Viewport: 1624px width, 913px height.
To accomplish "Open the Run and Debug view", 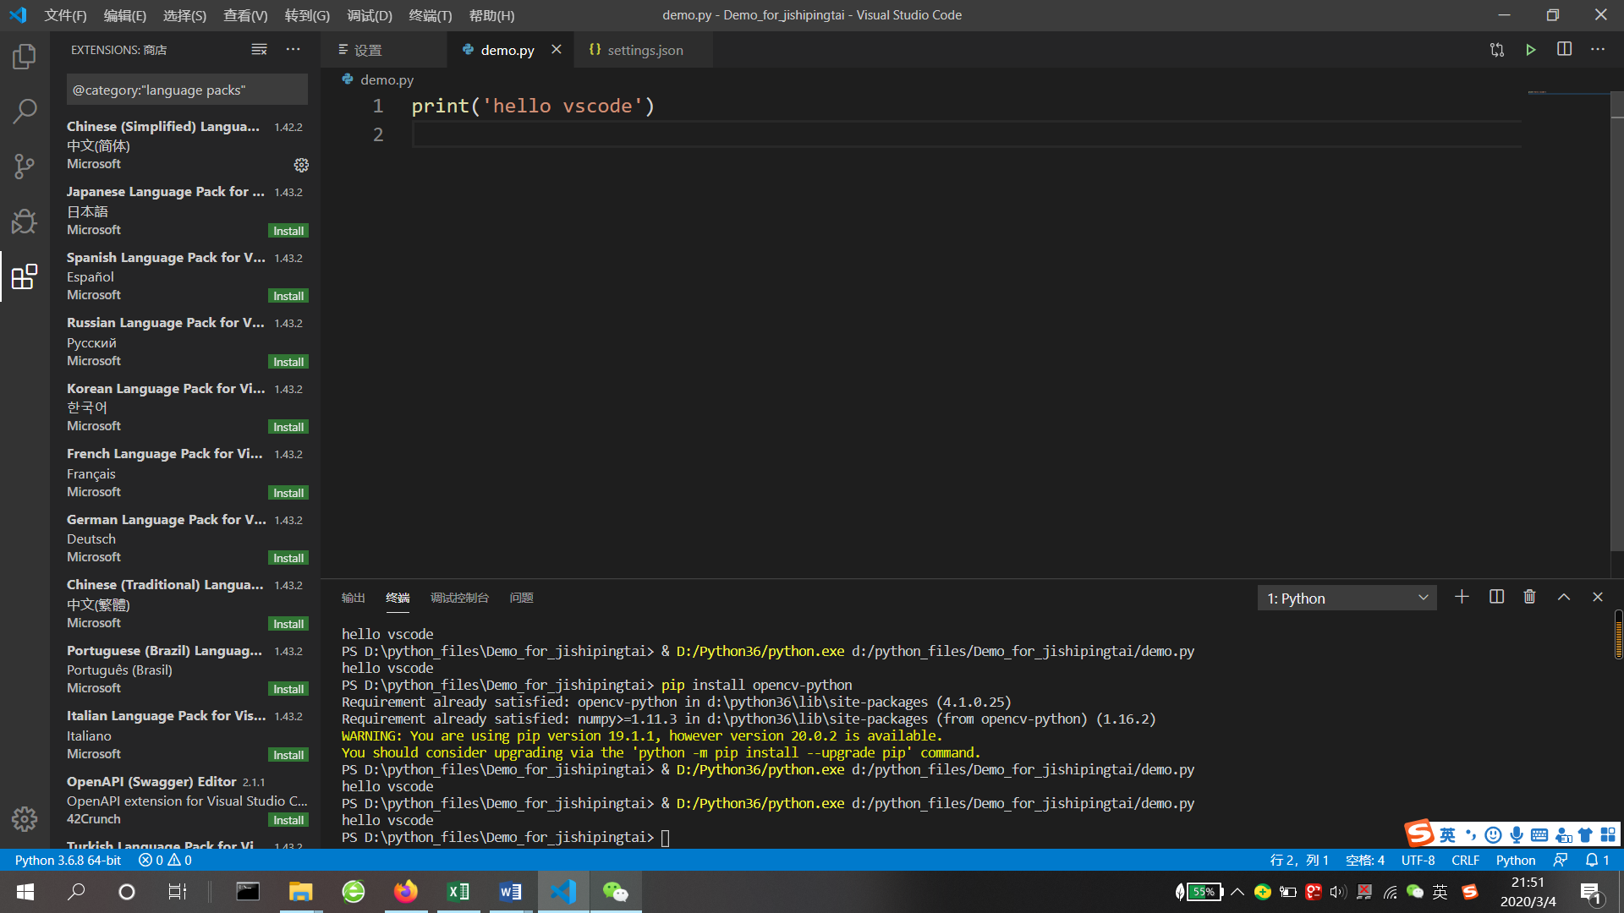I will [x=25, y=221].
